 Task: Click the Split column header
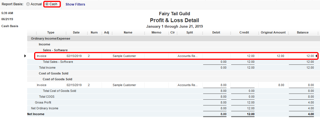click(x=190, y=32)
